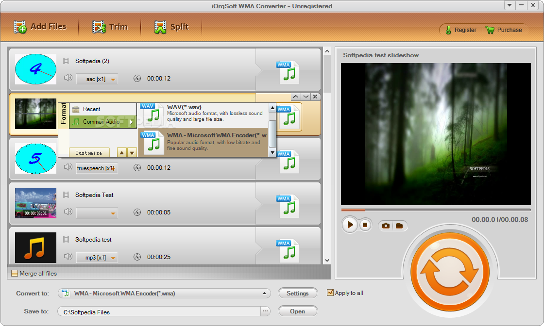Viewport: 544px width, 326px height.
Task: Click the speaker icon in the mp3 row
Action: tap(68, 256)
